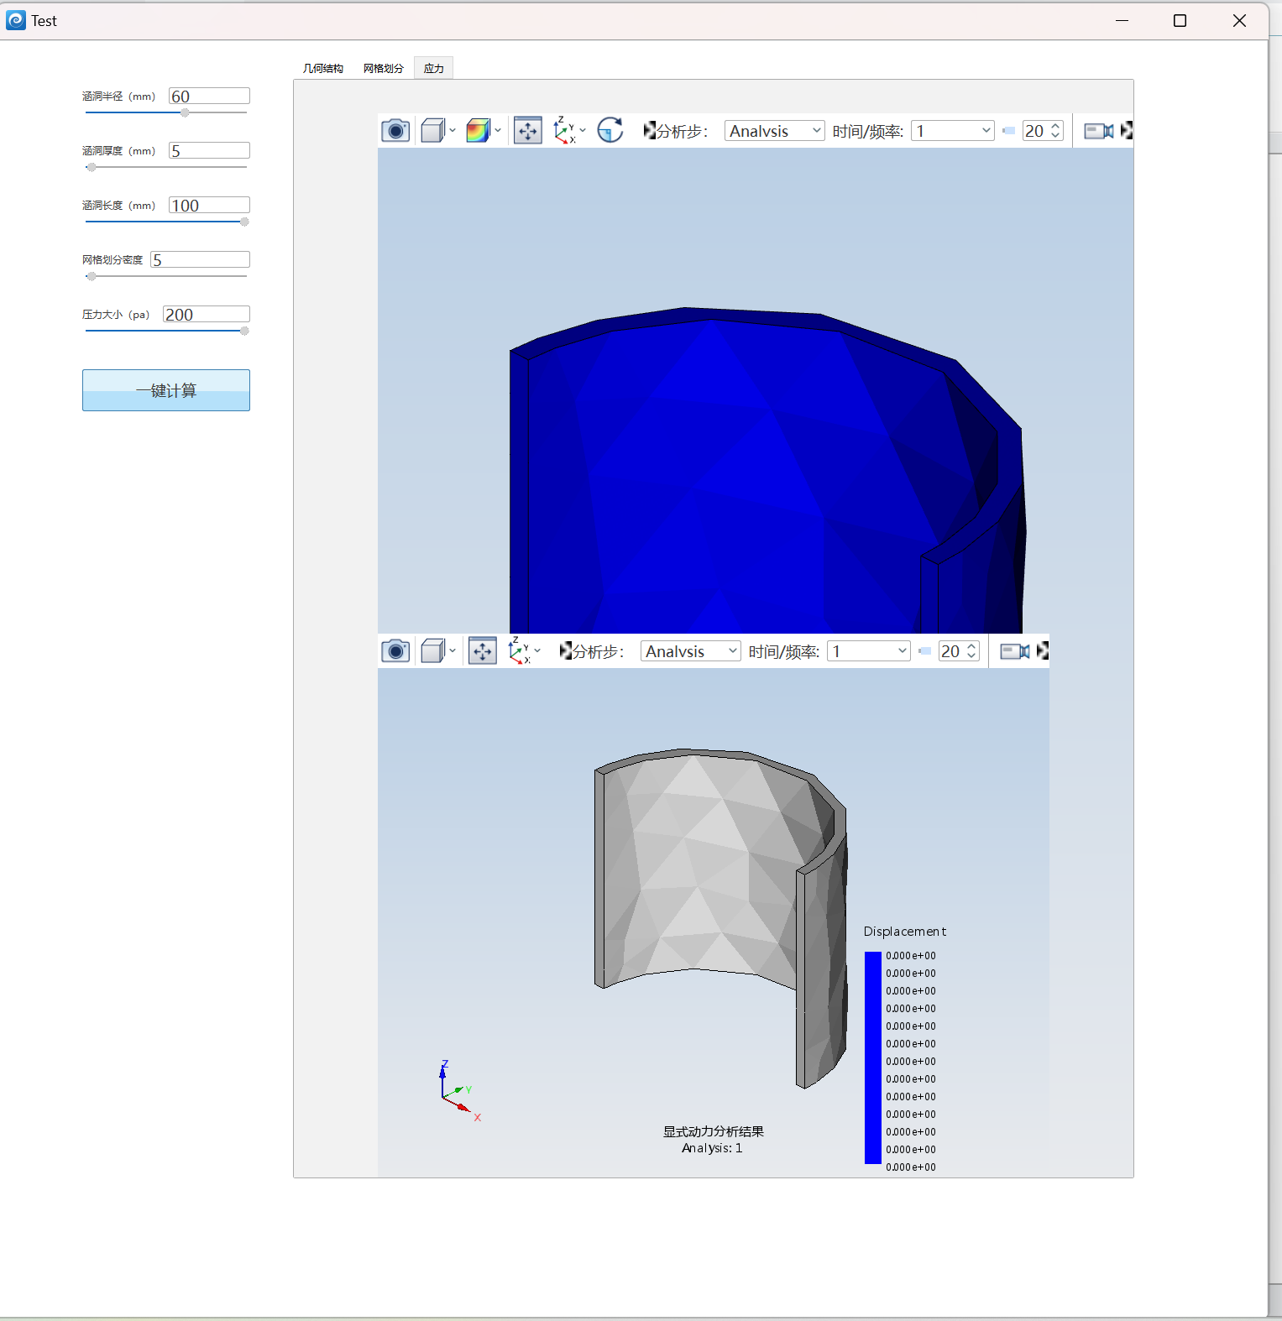Image resolution: width=1282 pixels, height=1321 pixels.
Task: Click the 'Displacement' legend title
Action: (904, 932)
